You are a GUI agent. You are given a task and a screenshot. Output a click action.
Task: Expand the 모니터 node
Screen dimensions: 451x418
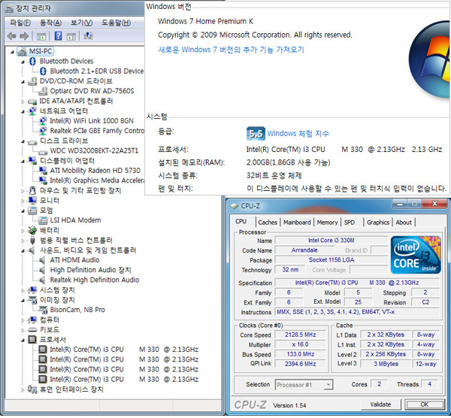pyautogui.click(x=23, y=201)
